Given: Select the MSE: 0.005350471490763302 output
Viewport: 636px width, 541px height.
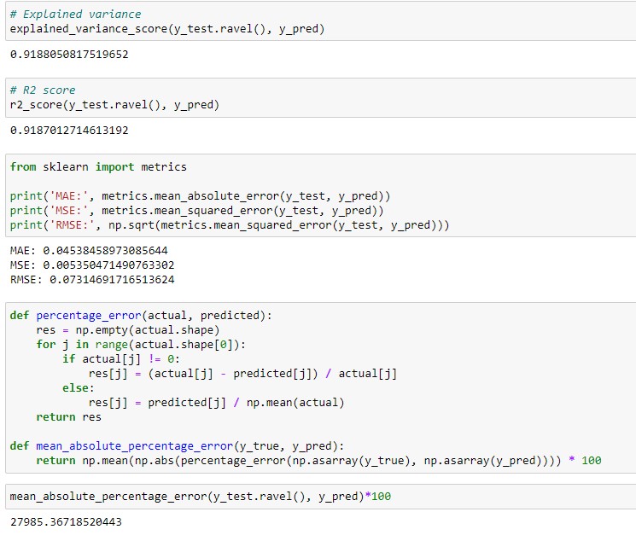Looking at the screenshot, I should (x=92, y=265).
